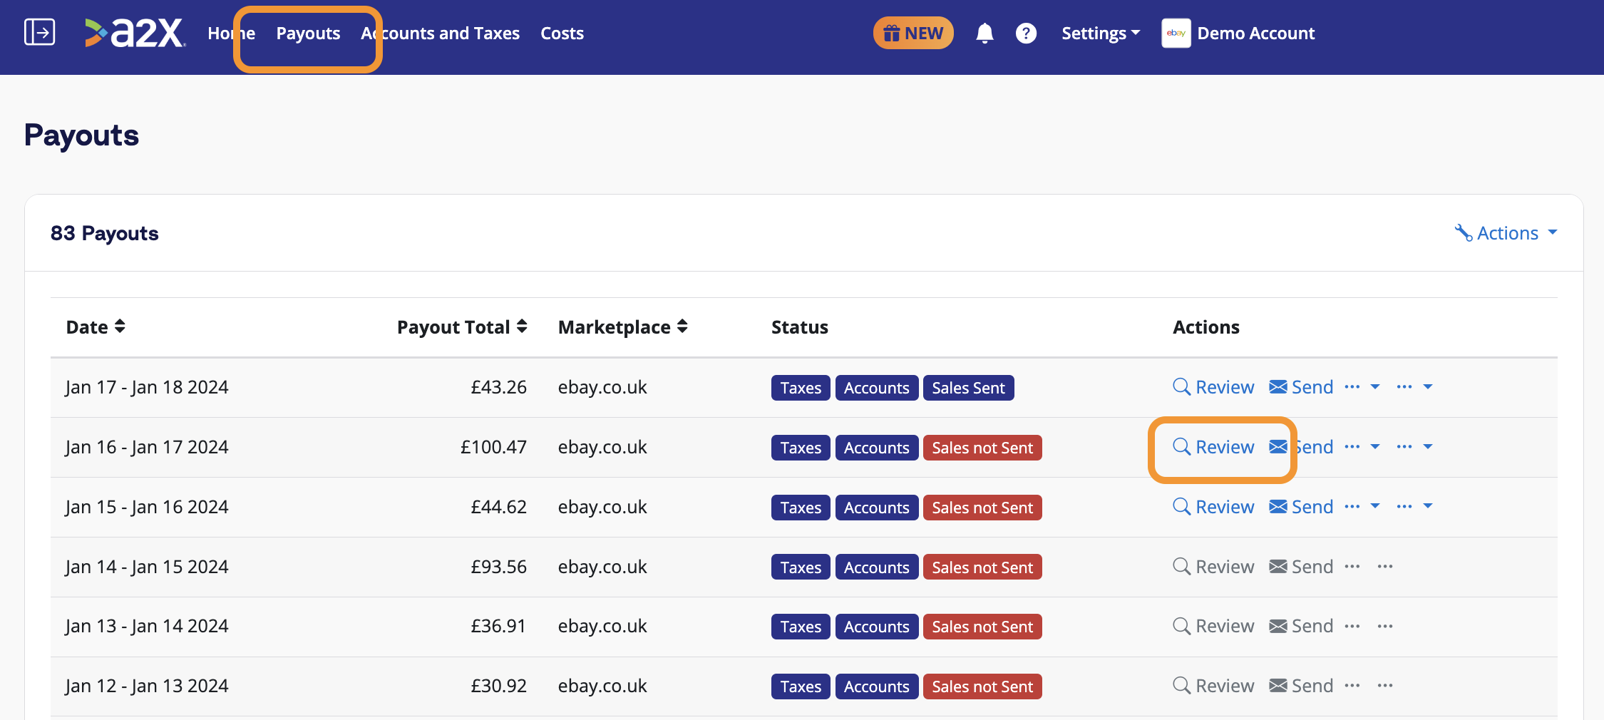This screenshot has width=1604, height=720.
Task: Click the £36.91 payout total
Action: 498,626
